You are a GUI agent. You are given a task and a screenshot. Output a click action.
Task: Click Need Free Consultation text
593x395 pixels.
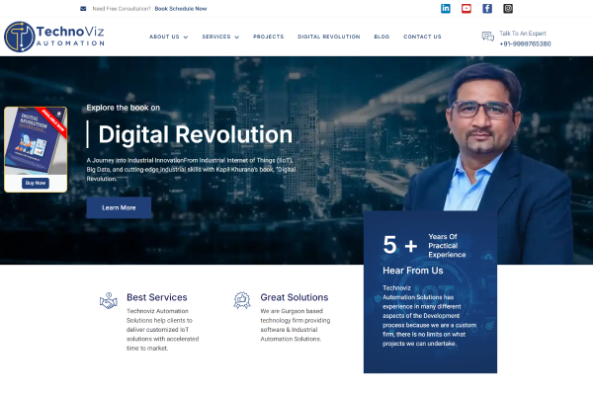click(x=122, y=9)
